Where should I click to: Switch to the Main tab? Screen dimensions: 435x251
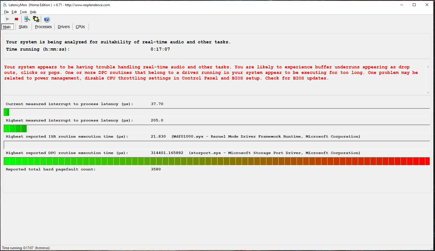tap(7, 27)
